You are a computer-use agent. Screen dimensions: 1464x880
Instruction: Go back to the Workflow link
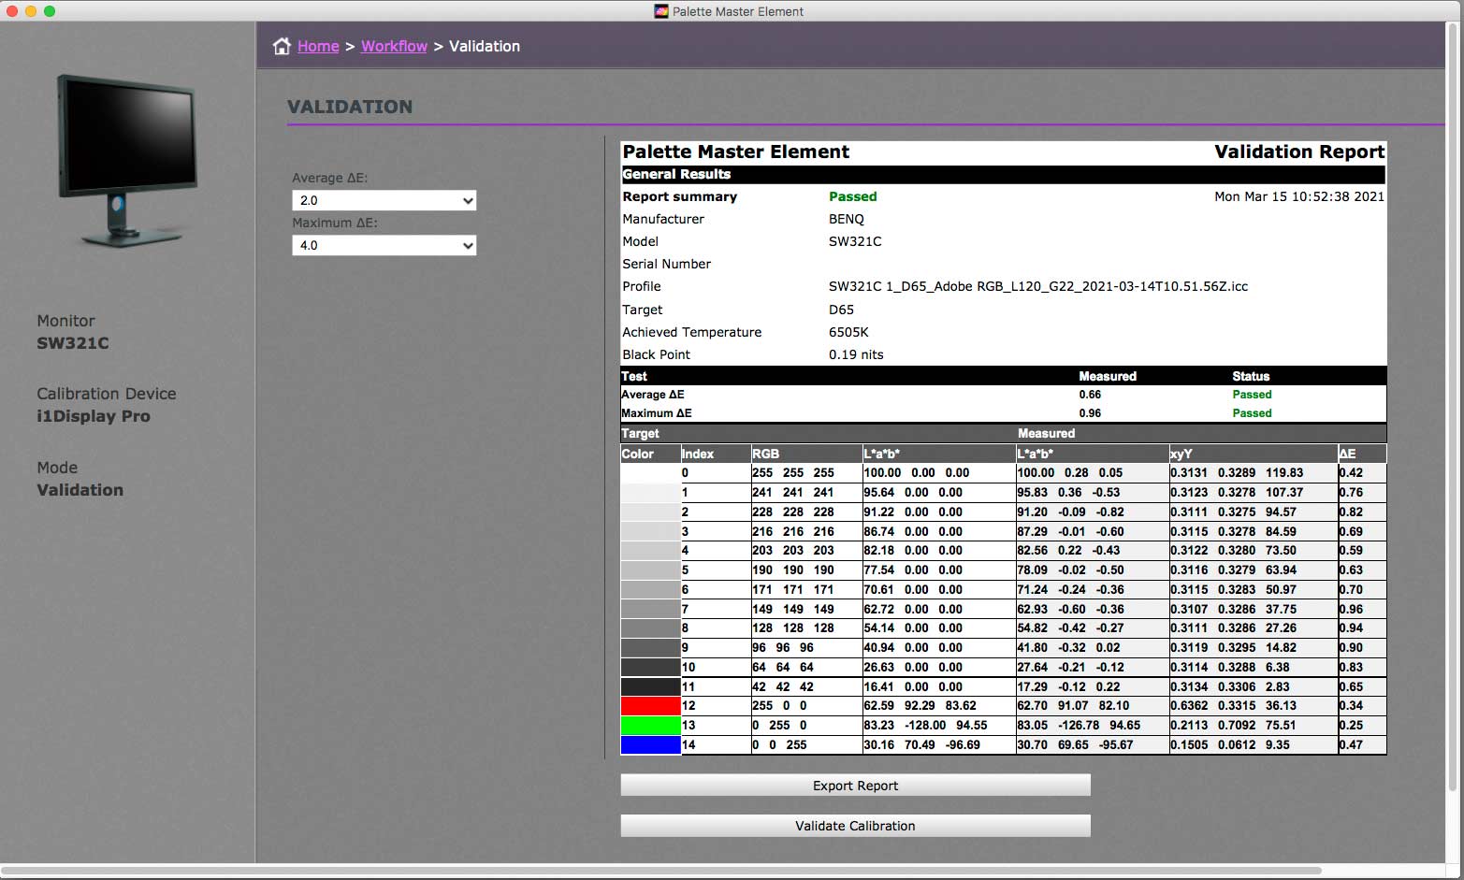click(x=394, y=46)
